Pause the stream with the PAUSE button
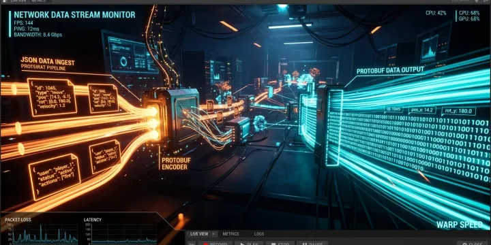Image resolution: width=491 pixels, height=245 pixels. [x=312, y=244]
